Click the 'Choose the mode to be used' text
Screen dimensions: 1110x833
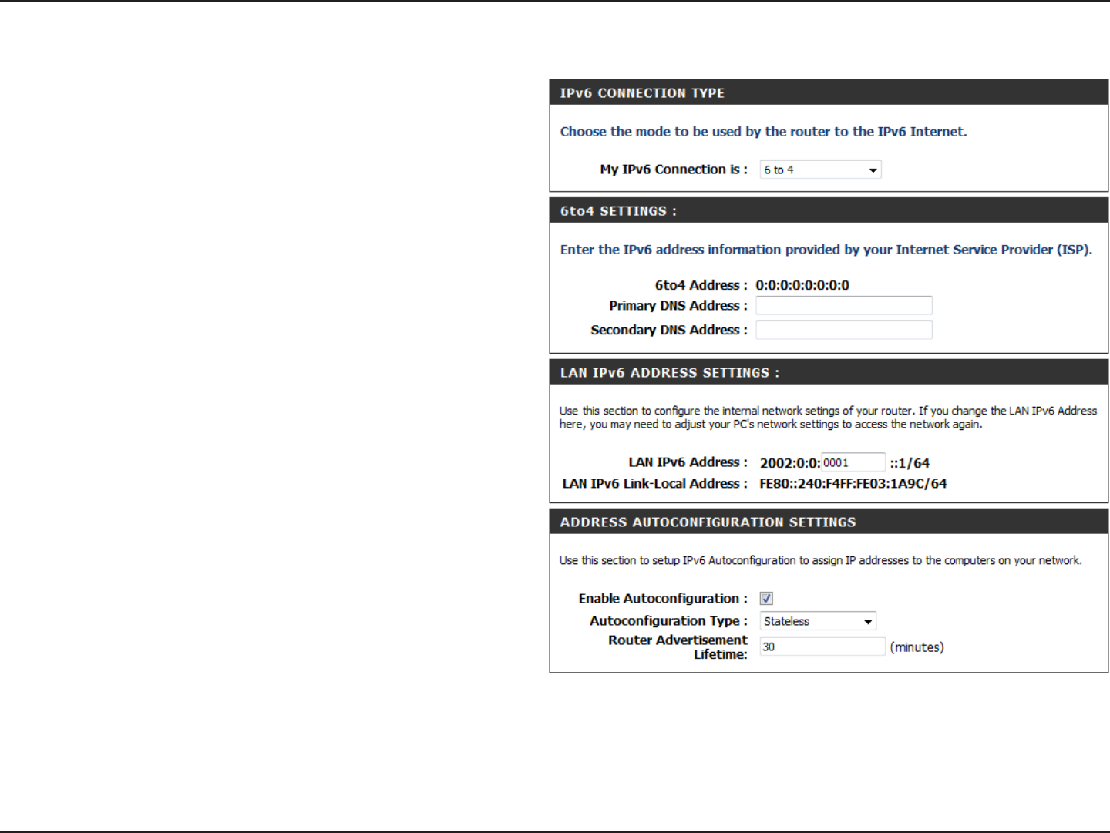[x=763, y=132]
